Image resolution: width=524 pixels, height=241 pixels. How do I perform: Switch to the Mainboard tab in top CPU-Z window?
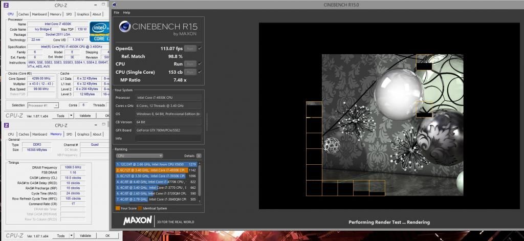point(39,14)
